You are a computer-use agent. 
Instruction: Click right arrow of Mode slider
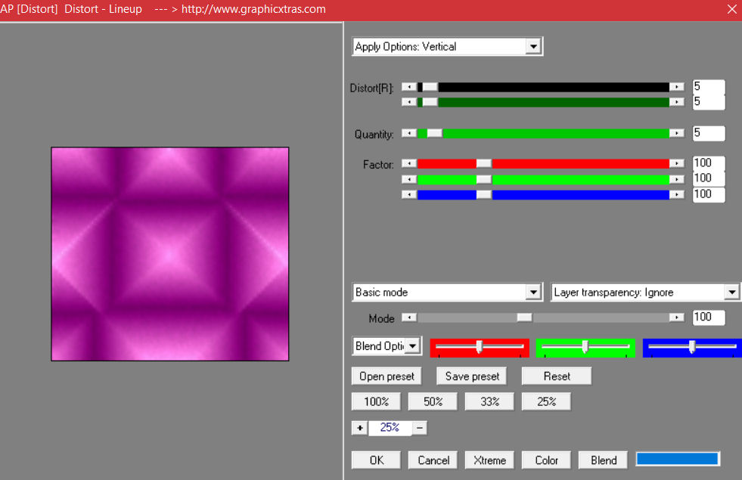[x=677, y=317]
